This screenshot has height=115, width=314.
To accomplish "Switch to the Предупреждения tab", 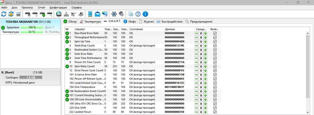I will pyautogui.click(x=199, y=21).
